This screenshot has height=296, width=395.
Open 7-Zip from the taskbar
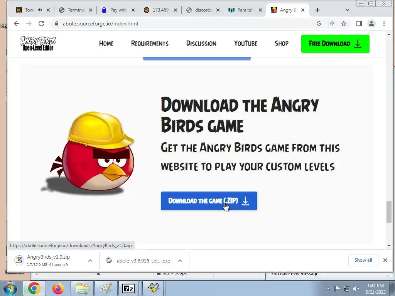pyautogui.click(x=128, y=288)
